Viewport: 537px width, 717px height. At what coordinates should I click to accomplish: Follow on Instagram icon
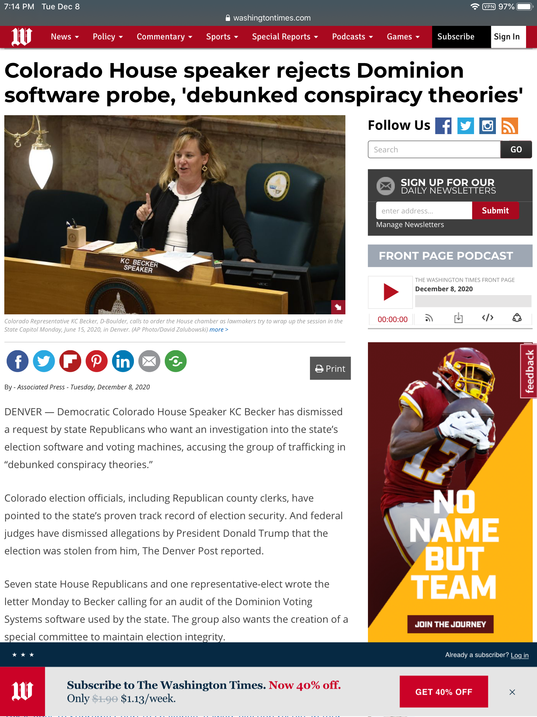pyautogui.click(x=487, y=126)
